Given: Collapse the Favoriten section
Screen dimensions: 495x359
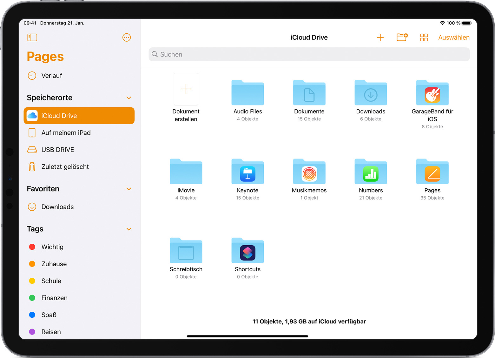Looking at the screenshot, I should [129, 189].
